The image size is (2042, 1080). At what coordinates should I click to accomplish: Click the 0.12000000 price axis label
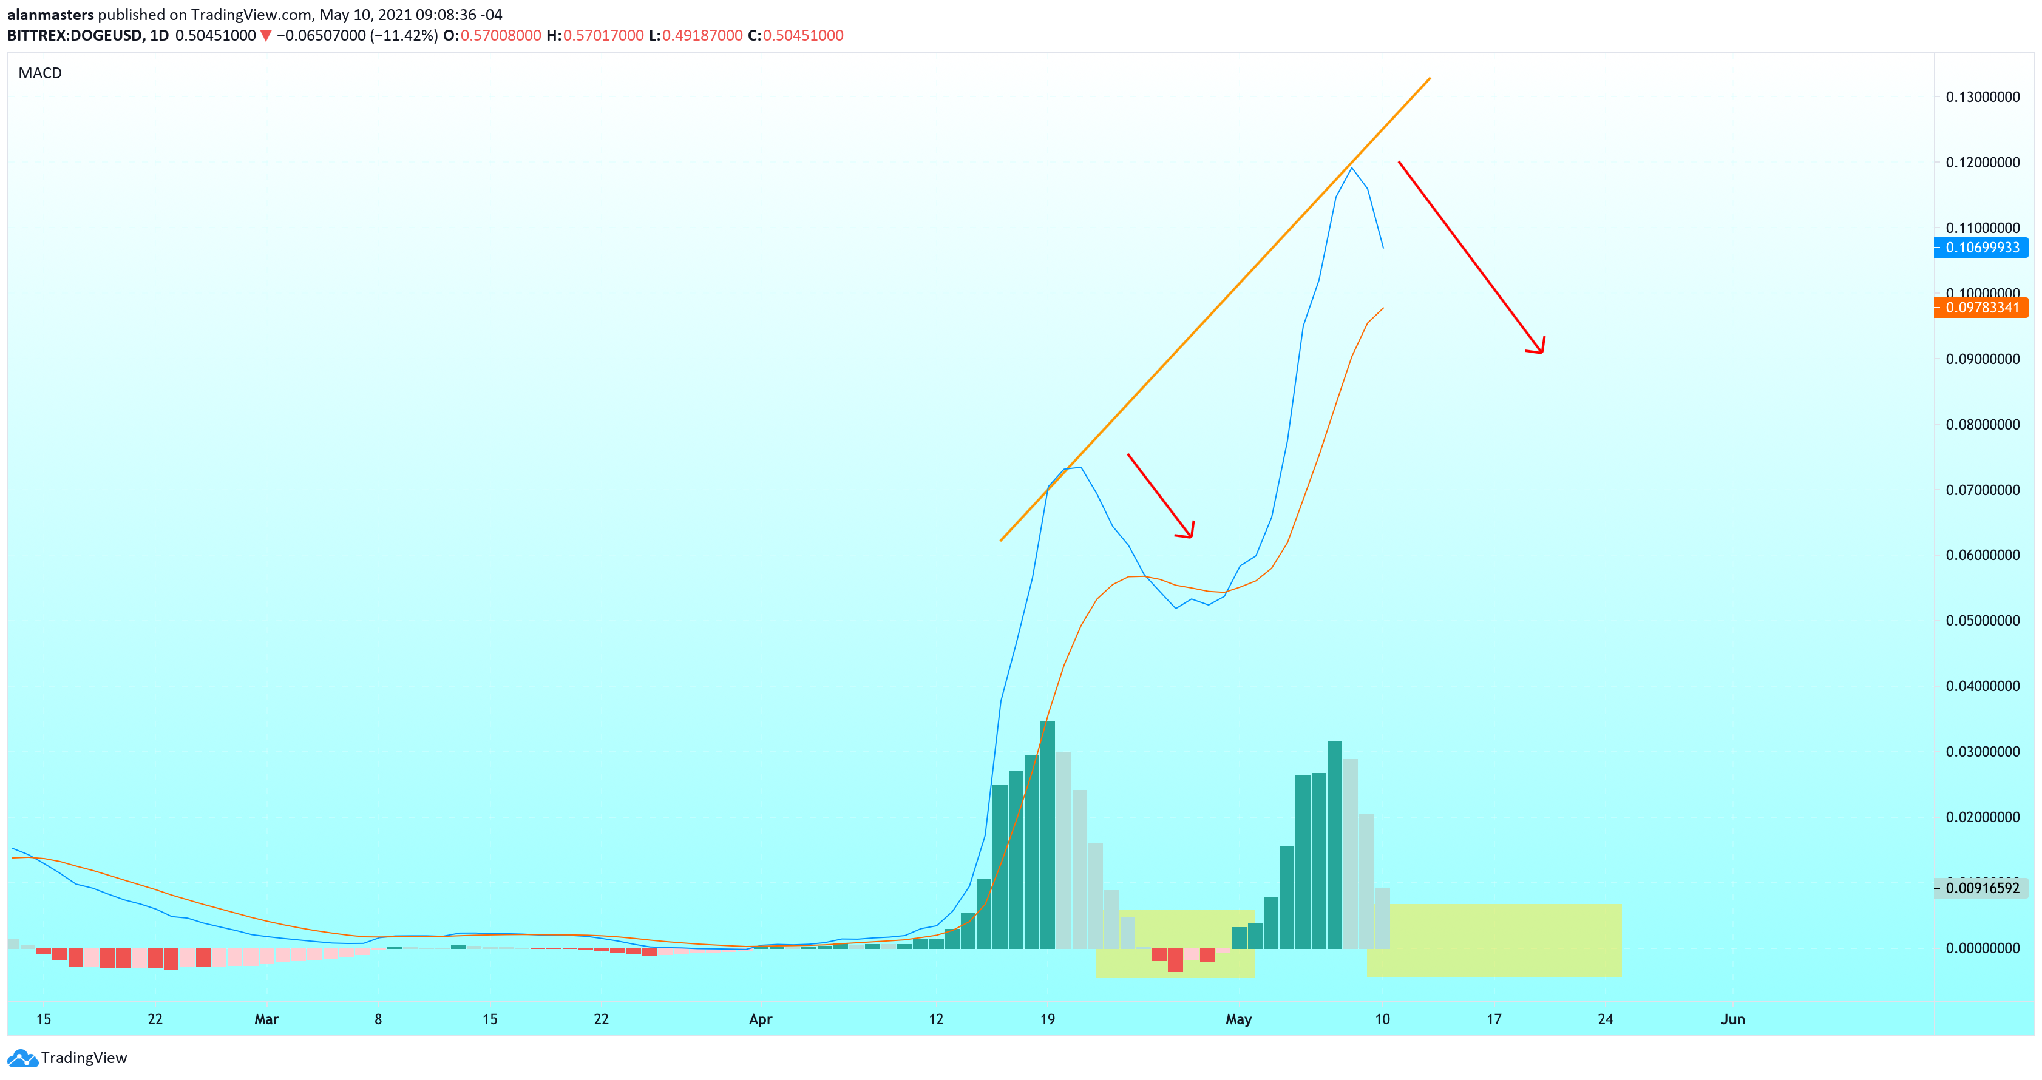tap(1983, 163)
